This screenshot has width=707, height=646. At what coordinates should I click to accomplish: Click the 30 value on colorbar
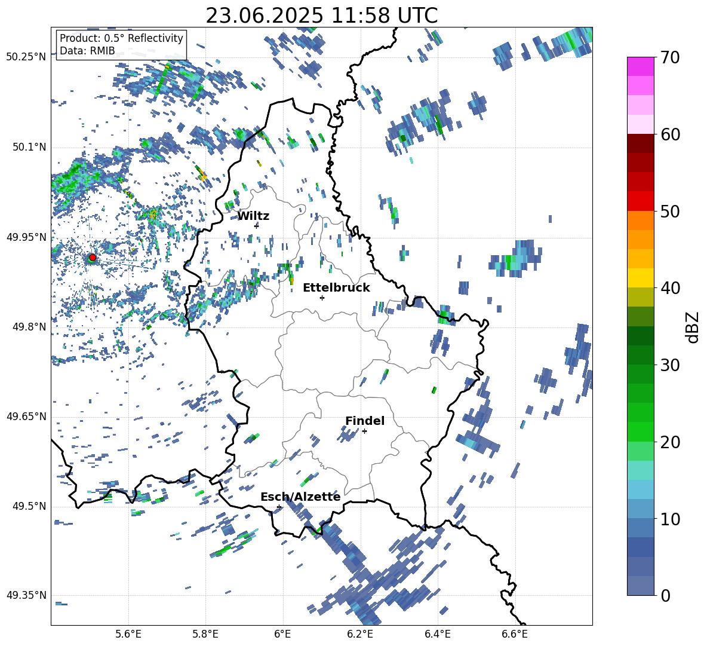pos(669,365)
